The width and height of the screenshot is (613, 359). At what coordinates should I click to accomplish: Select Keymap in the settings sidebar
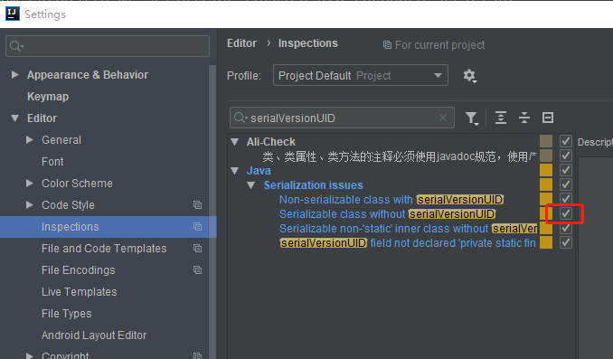pyautogui.click(x=48, y=97)
